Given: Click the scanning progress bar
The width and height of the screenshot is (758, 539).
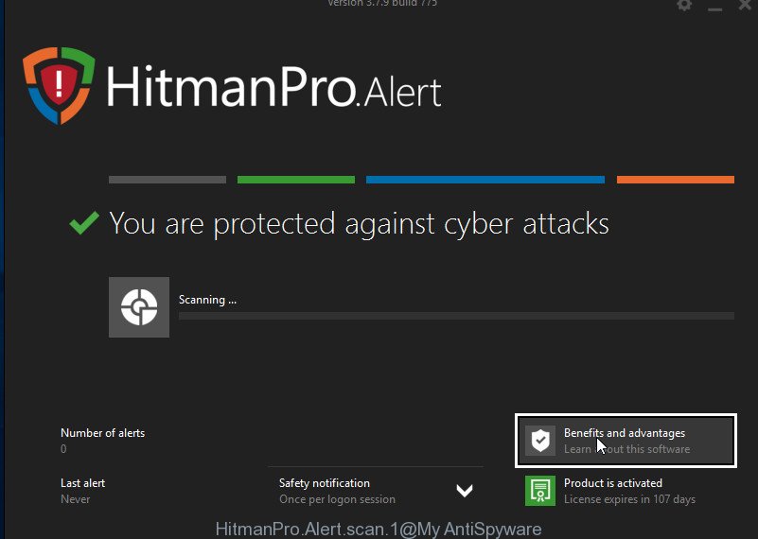Looking at the screenshot, I should click(x=456, y=316).
